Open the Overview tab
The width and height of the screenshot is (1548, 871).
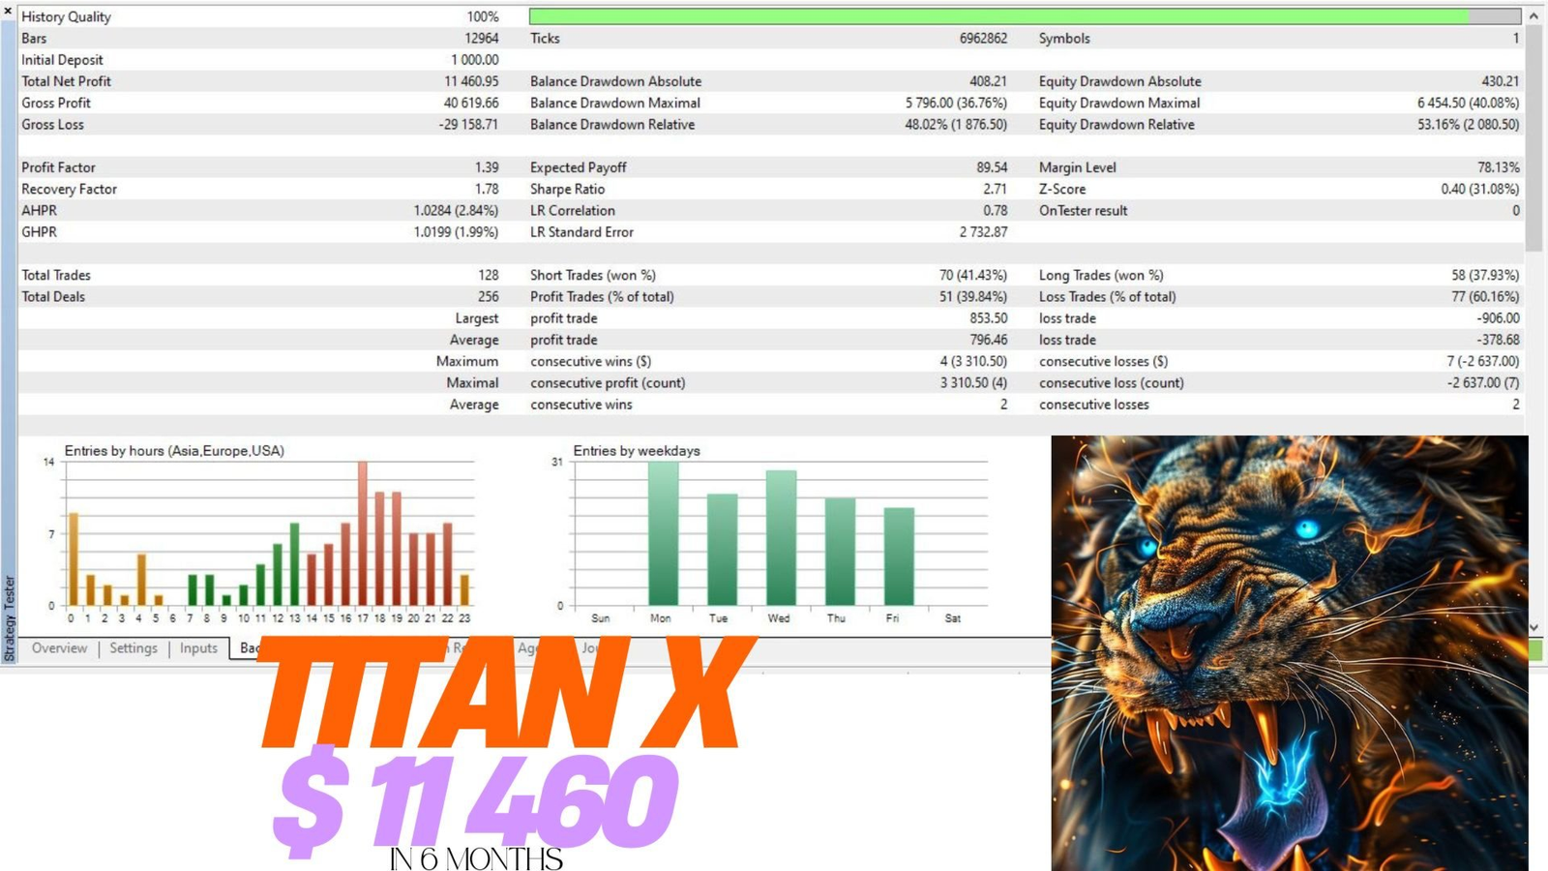pos(59,648)
